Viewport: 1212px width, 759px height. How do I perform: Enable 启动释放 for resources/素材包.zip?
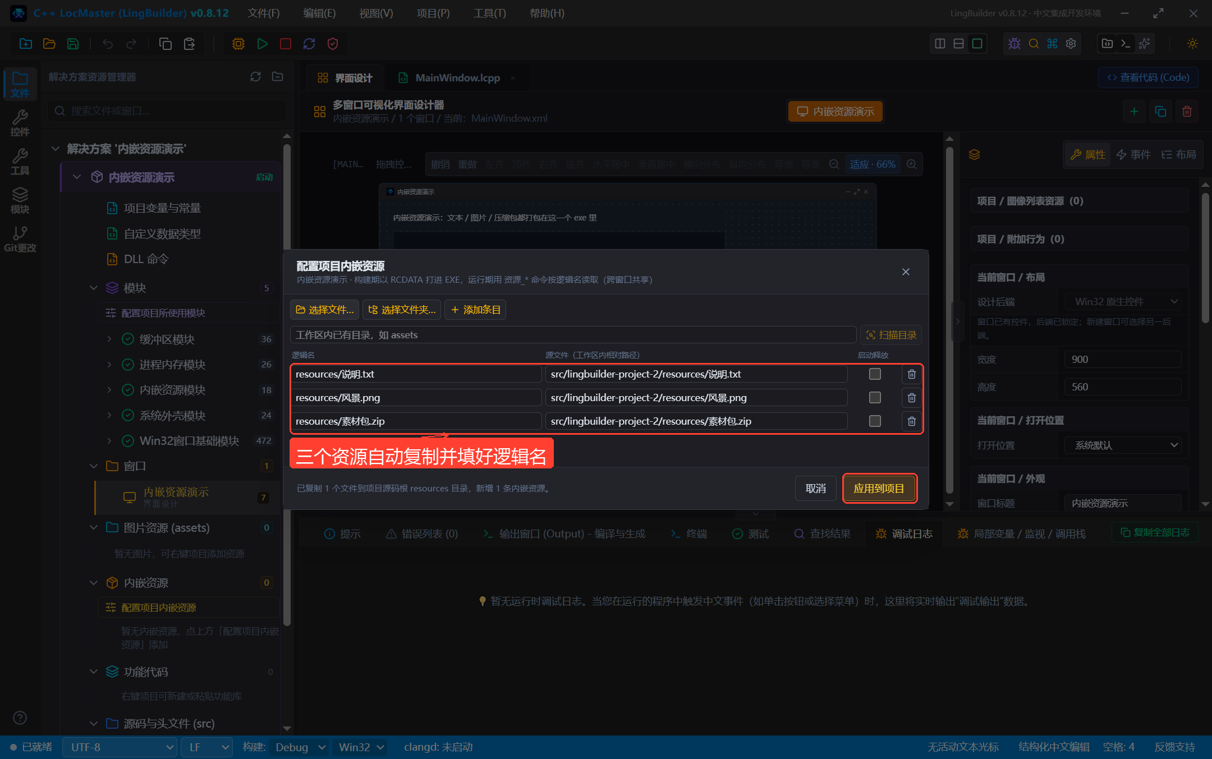click(875, 421)
